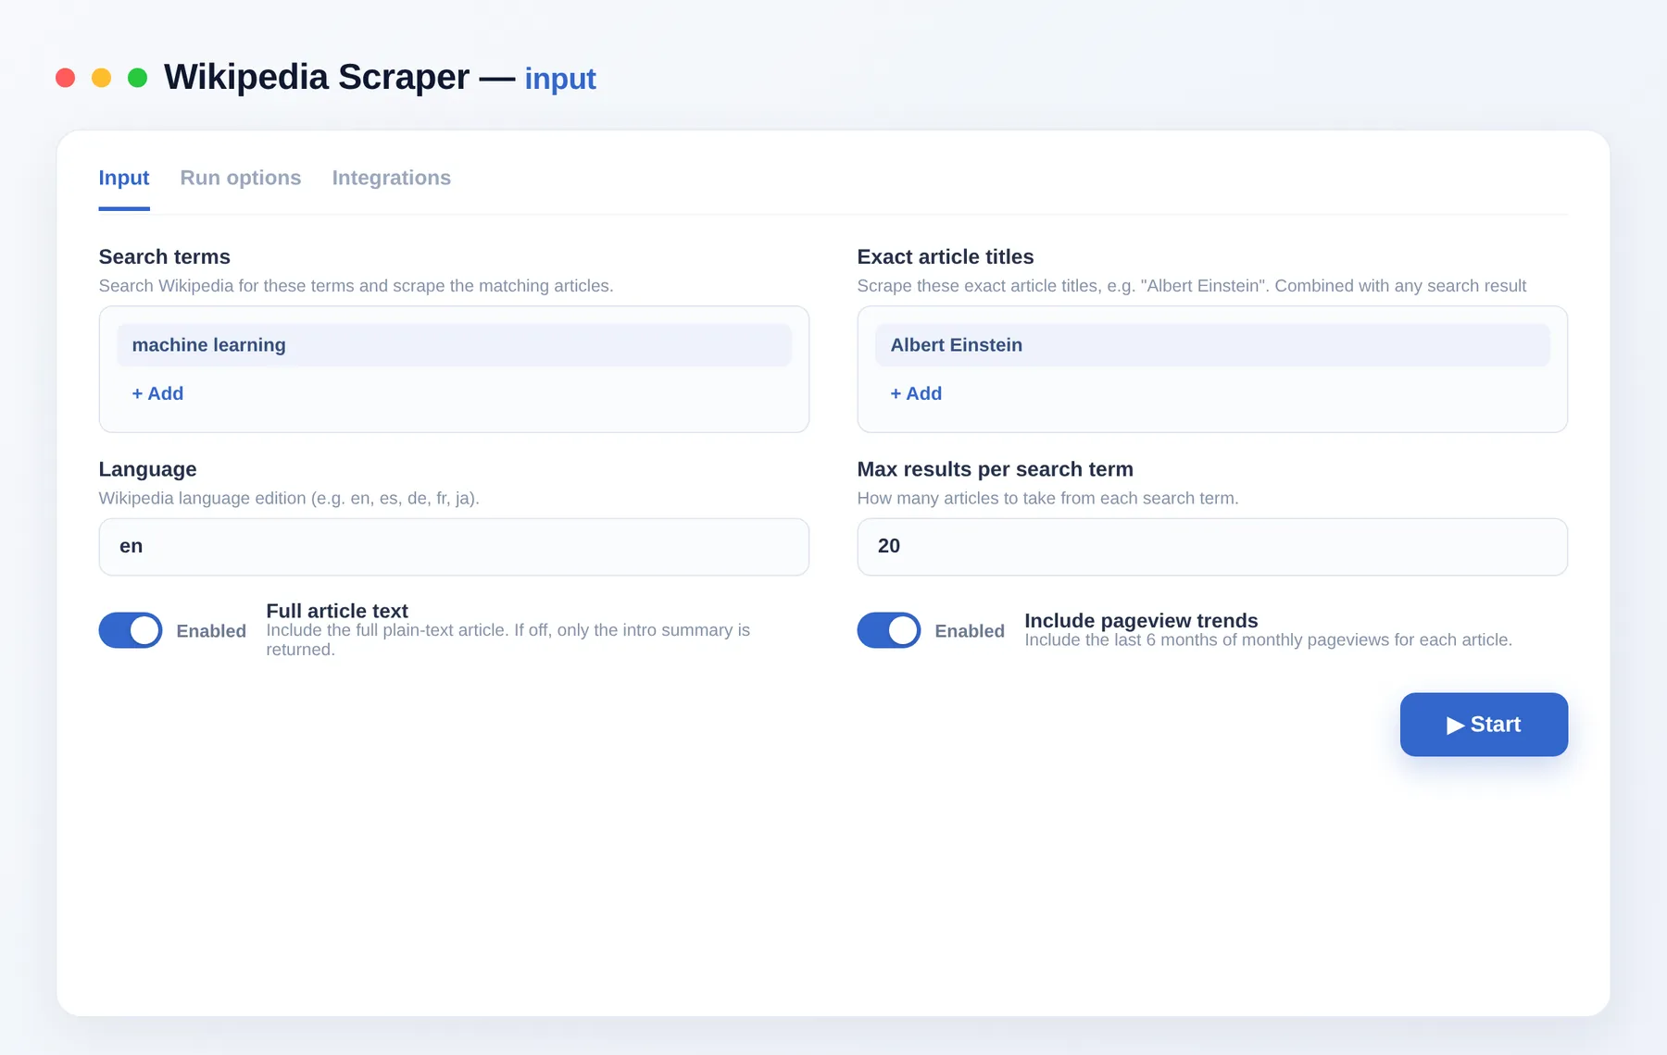Click the search terms description text
Viewport: 1667px width, 1055px height.
point(356,286)
